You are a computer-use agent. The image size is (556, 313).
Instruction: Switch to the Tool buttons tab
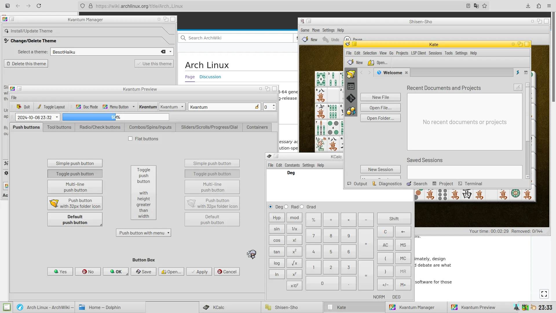[59, 127]
